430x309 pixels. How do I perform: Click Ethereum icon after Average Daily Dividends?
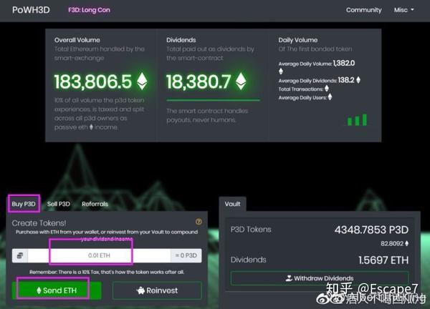pos(358,80)
